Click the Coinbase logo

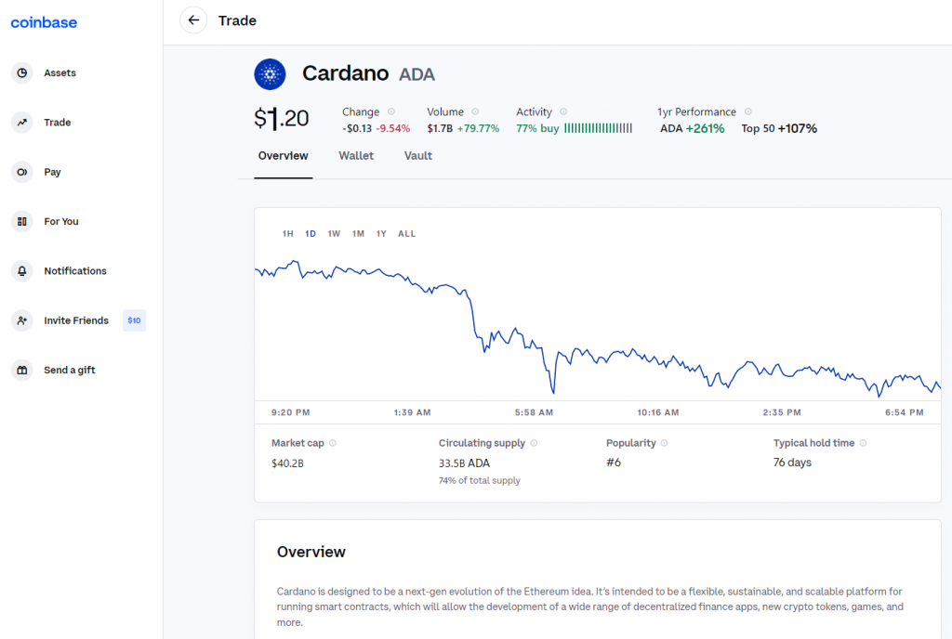click(44, 22)
